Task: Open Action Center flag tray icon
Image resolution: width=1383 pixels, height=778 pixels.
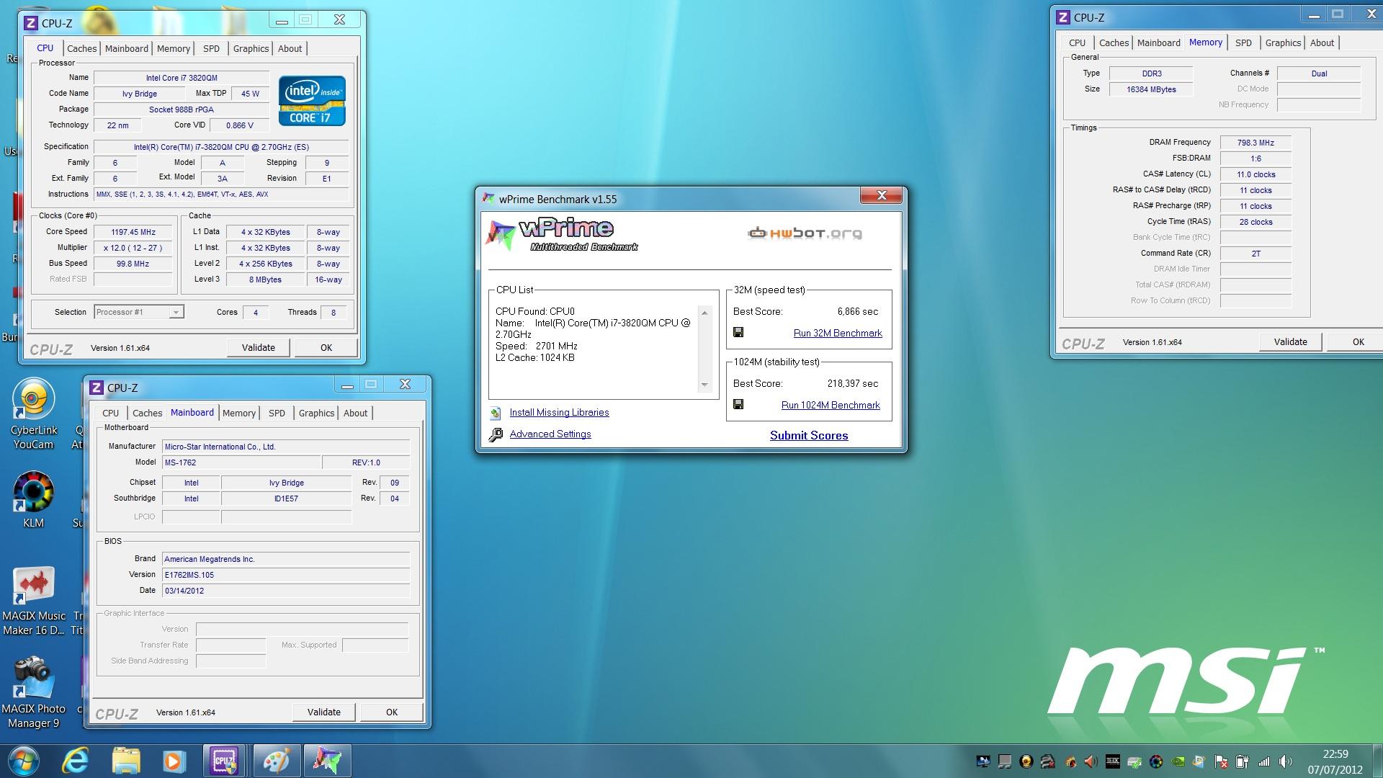Action: (x=1221, y=761)
